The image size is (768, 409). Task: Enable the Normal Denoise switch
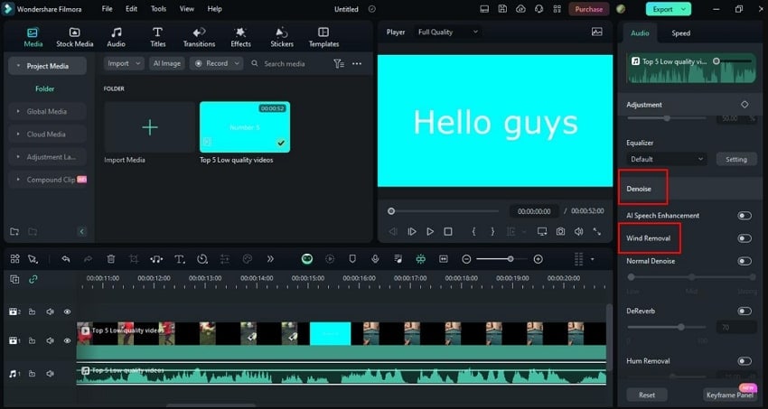click(744, 261)
